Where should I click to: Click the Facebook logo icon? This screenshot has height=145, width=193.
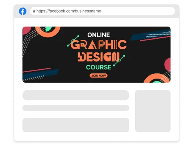click(22, 11)
